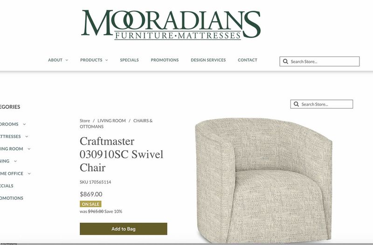
Task: Expand the Home Office category chevron
Action: point(29,174)
